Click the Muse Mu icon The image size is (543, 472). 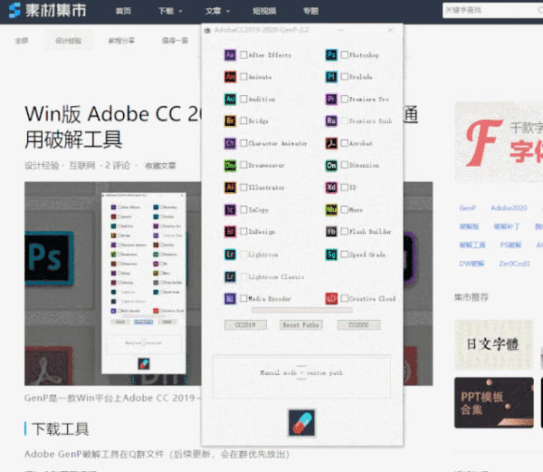(331, 209)
